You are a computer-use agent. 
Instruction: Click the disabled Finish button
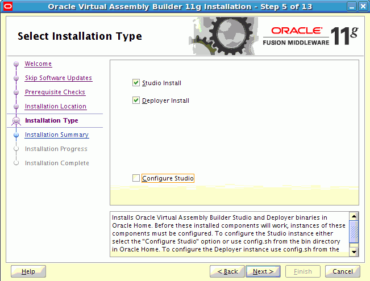pyautogui.click(x=303, y=271)
